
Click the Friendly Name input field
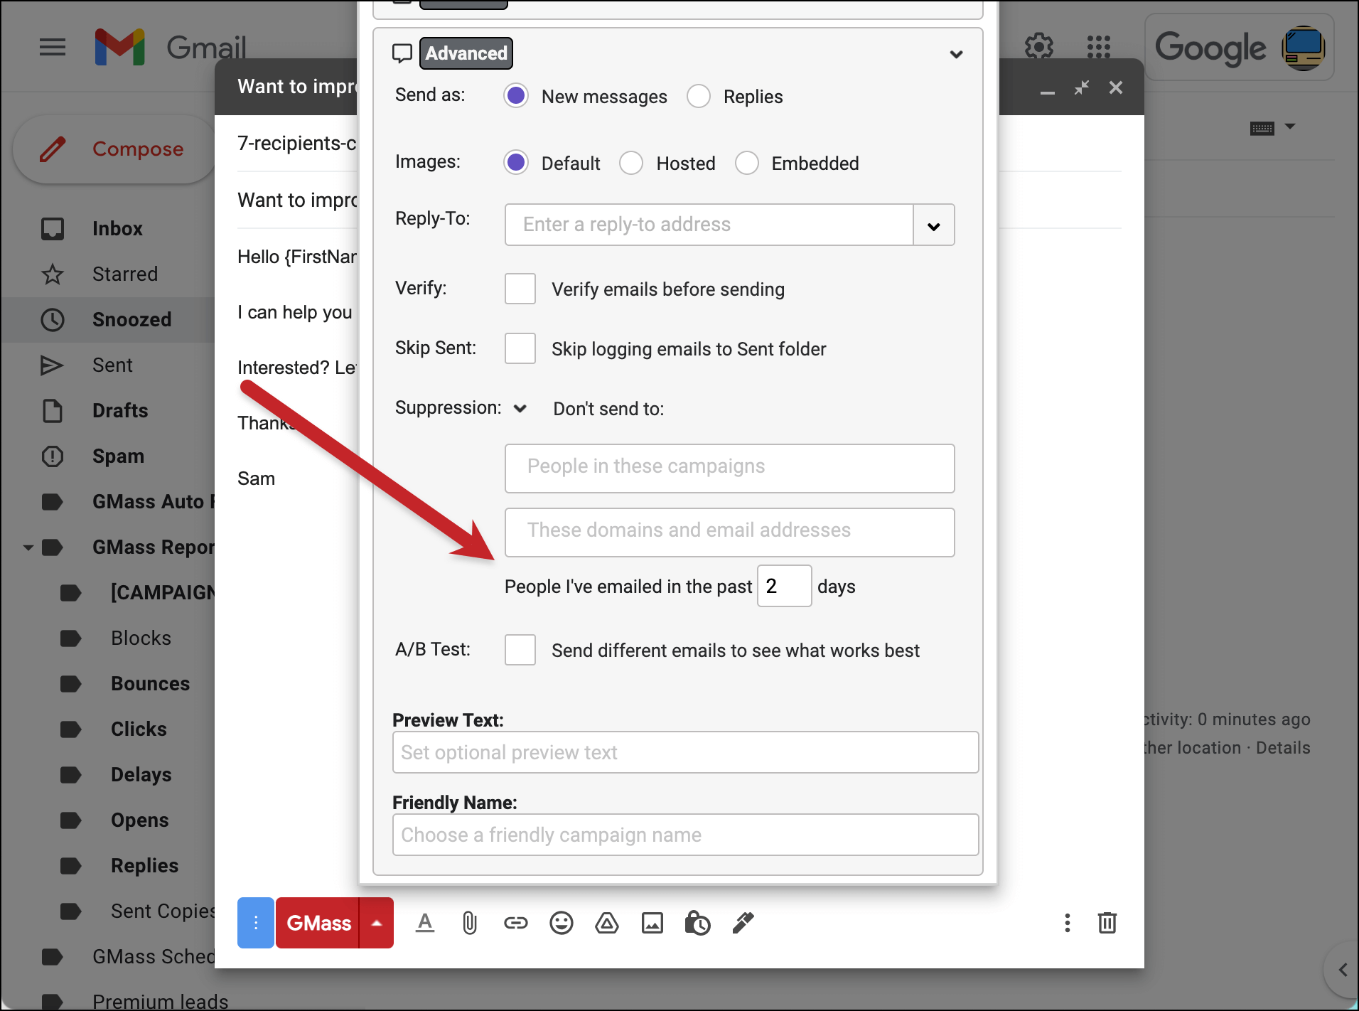[x=685, y=835]
